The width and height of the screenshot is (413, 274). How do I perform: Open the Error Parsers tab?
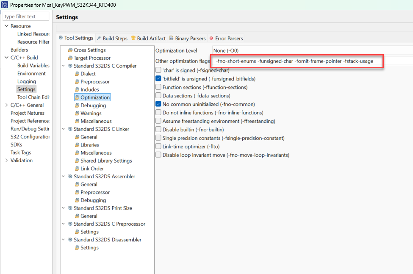(226, 38)
